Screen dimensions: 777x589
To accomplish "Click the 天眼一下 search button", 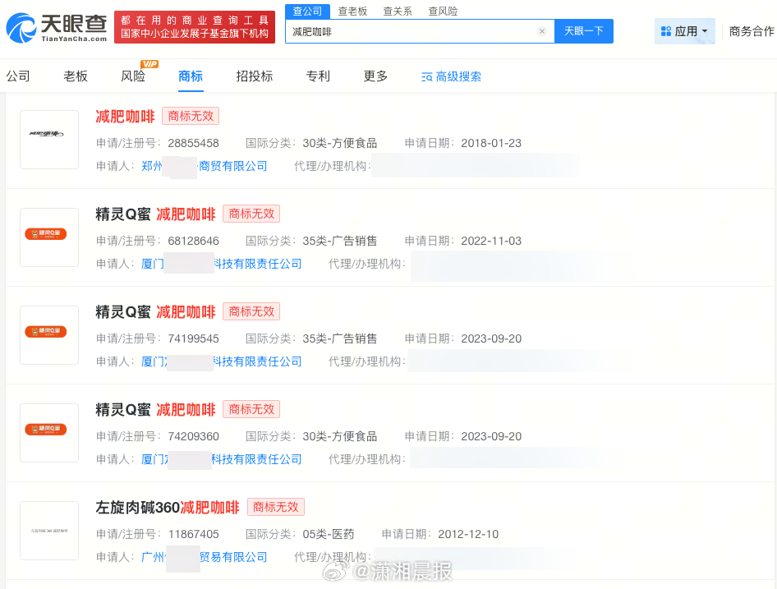I will (584, 31).
